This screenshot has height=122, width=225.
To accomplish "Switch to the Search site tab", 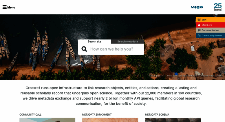I will [95, 42].
